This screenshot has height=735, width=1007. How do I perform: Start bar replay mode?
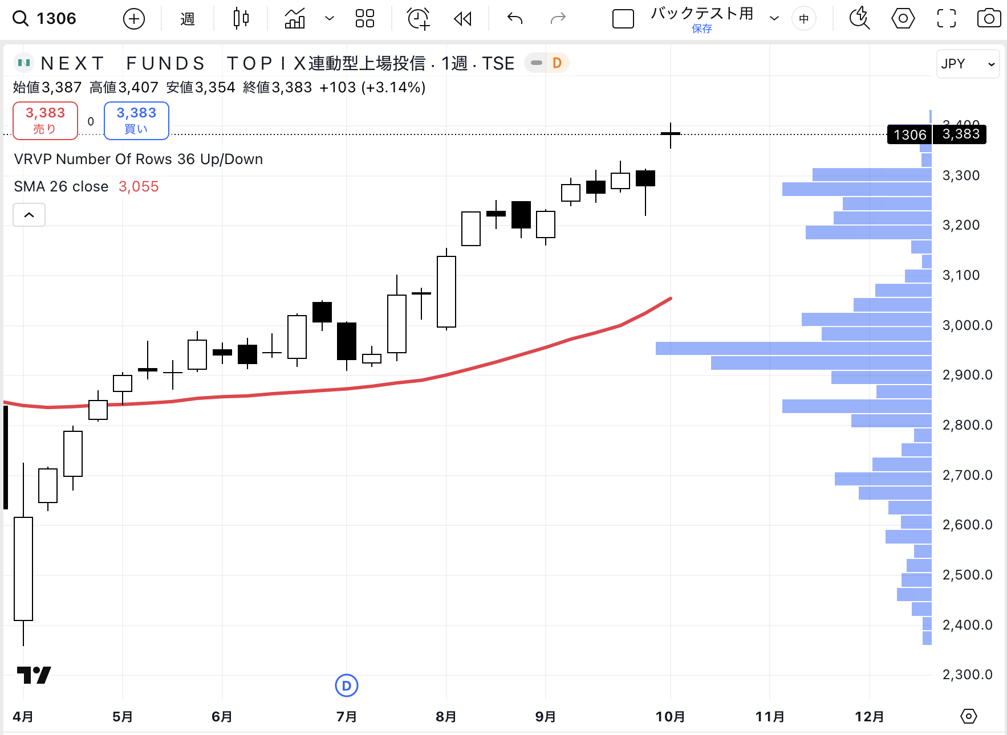(x=462, y=19)
